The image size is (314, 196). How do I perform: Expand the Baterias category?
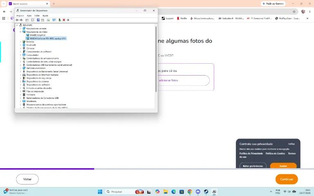[x=20, y=42]
